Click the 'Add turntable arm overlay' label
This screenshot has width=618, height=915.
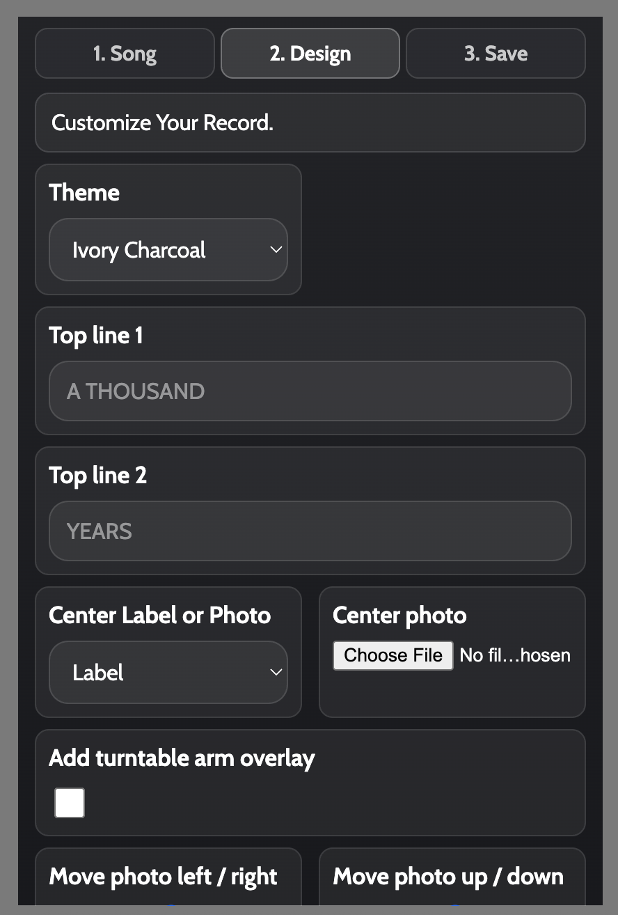[x=182, y=758]
